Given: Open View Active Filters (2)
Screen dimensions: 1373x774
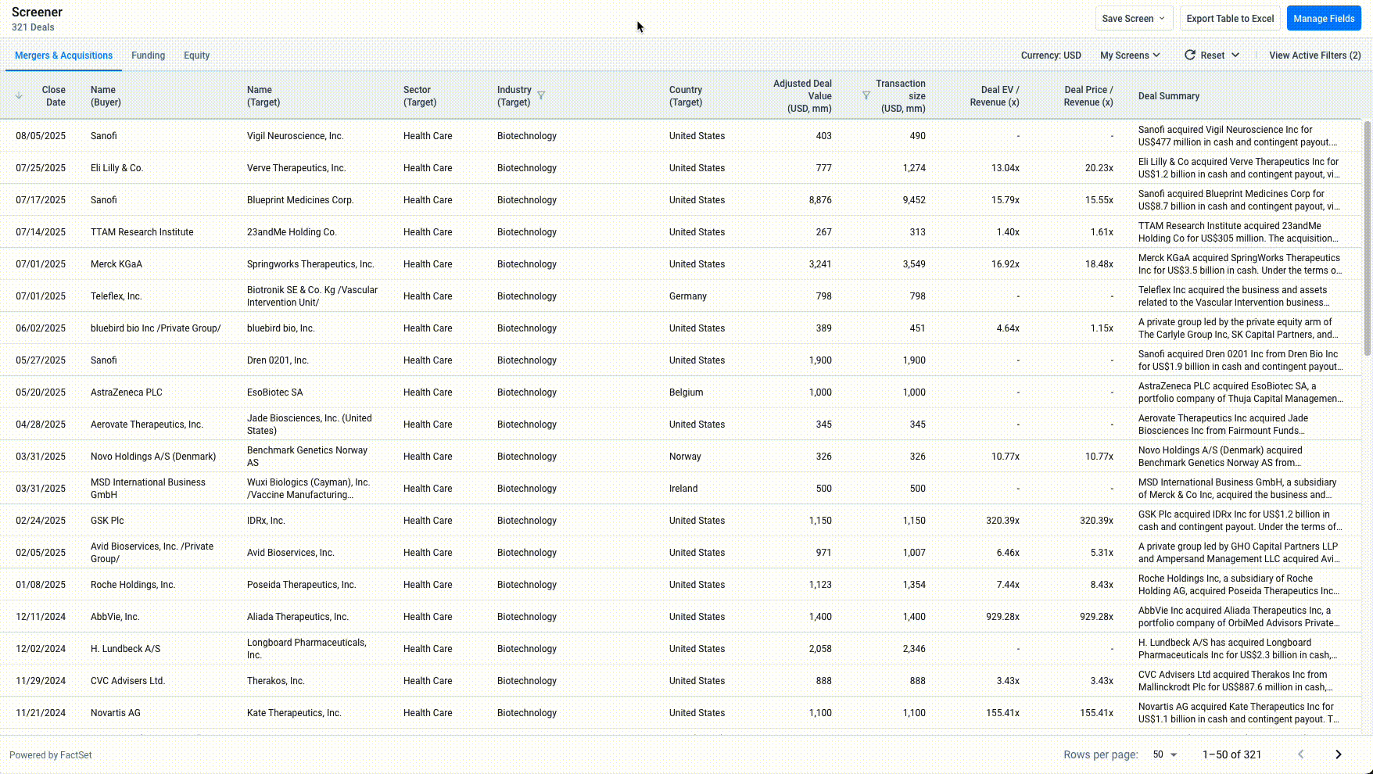Looking at the screenshot, I should [x=1314, y=56].
